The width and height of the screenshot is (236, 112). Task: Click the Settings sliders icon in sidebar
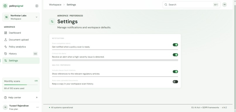point(6,61)
